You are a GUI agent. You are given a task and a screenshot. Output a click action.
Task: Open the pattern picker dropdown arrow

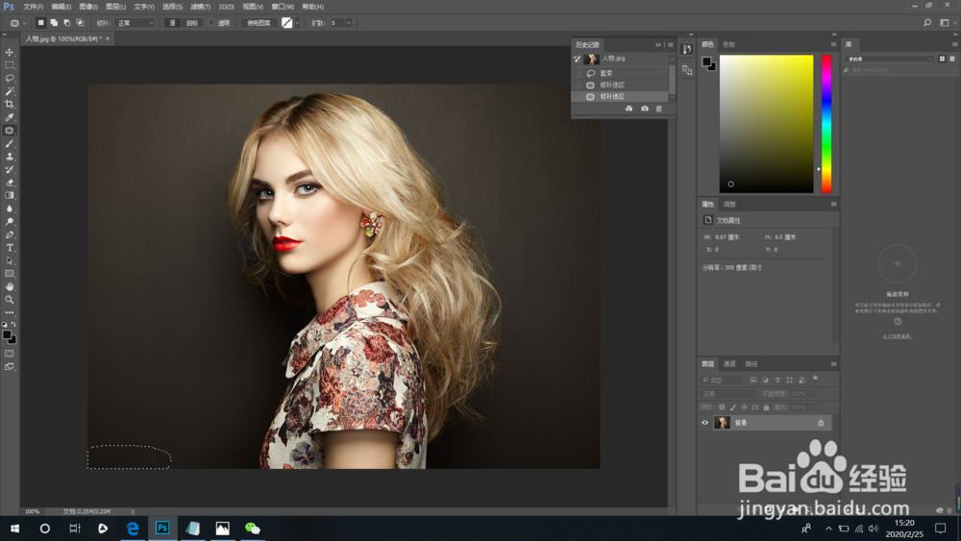coord(297,23)
